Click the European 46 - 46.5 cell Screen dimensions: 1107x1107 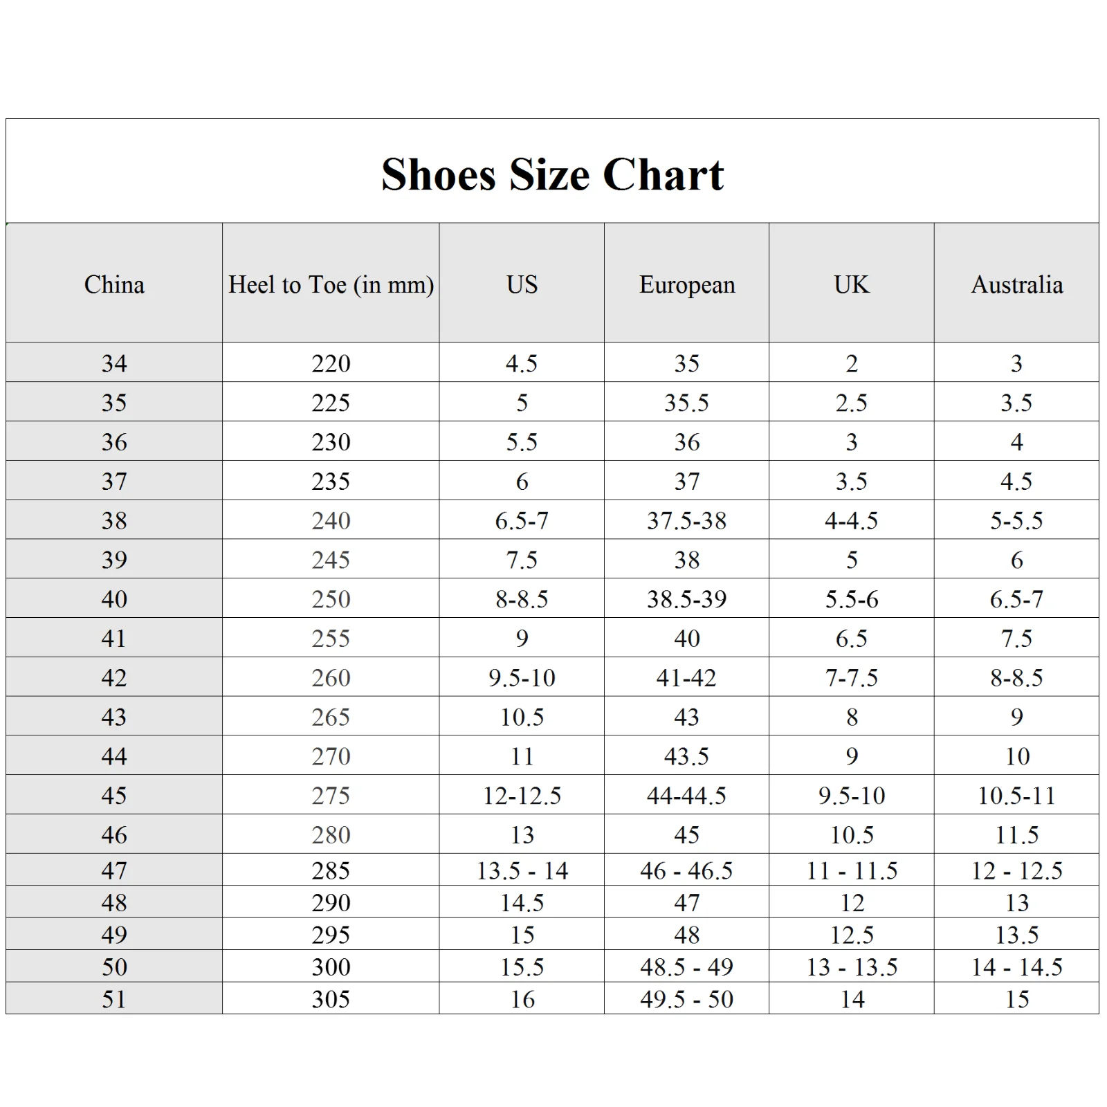[687, 870]
